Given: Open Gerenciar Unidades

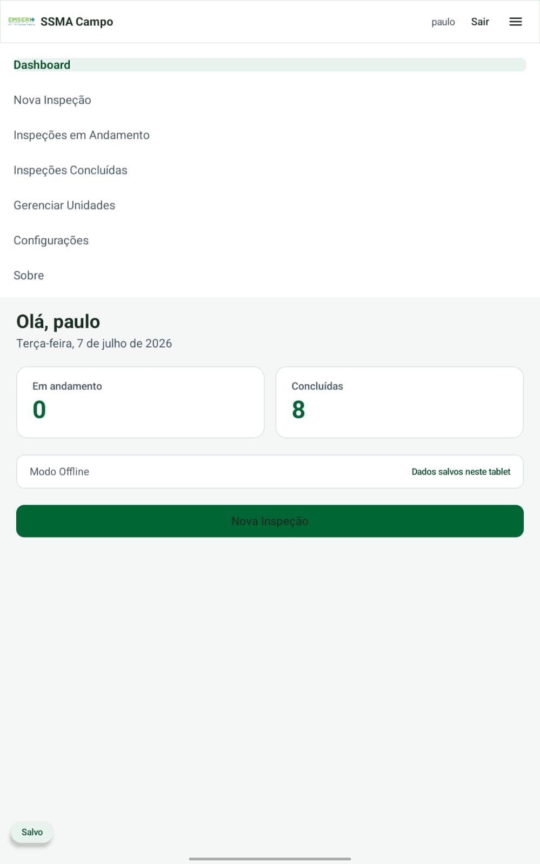Looking at the screenshot, I should (x=64, y=205).
